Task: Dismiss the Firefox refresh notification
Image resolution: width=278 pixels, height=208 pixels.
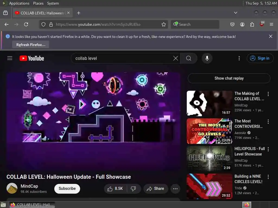Action: (271, 37)
